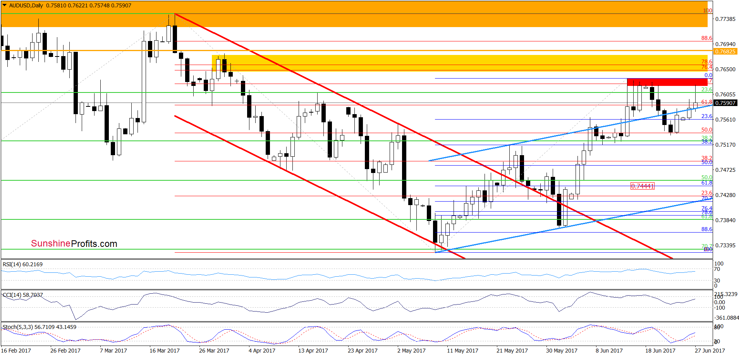Image resolution: width=739 pixels, height=356 pixels.
Task: Click the 18 Jun 2017 date label
Action: tap(660, 351)
